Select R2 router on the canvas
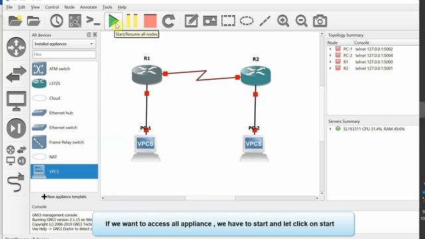The height and width of the screenshot is (239, 425). [255, 75]
